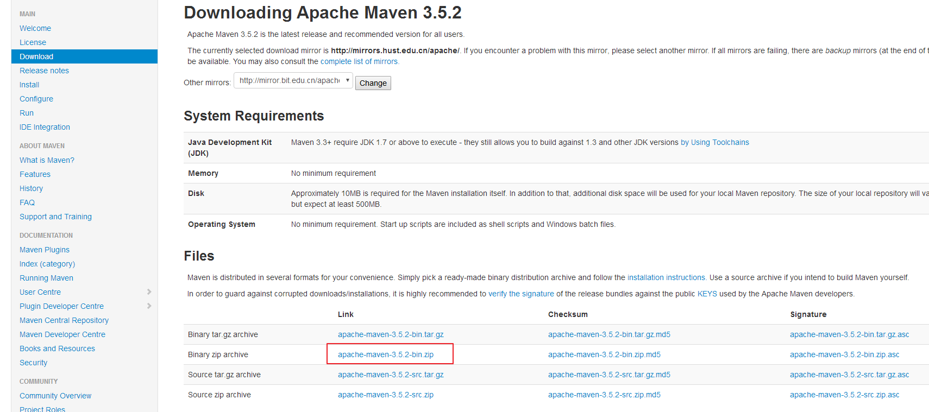Open Plugin Developer Centre link
Image resolution: width=929 pixels, height=412 pixels.
click(61, 306)
